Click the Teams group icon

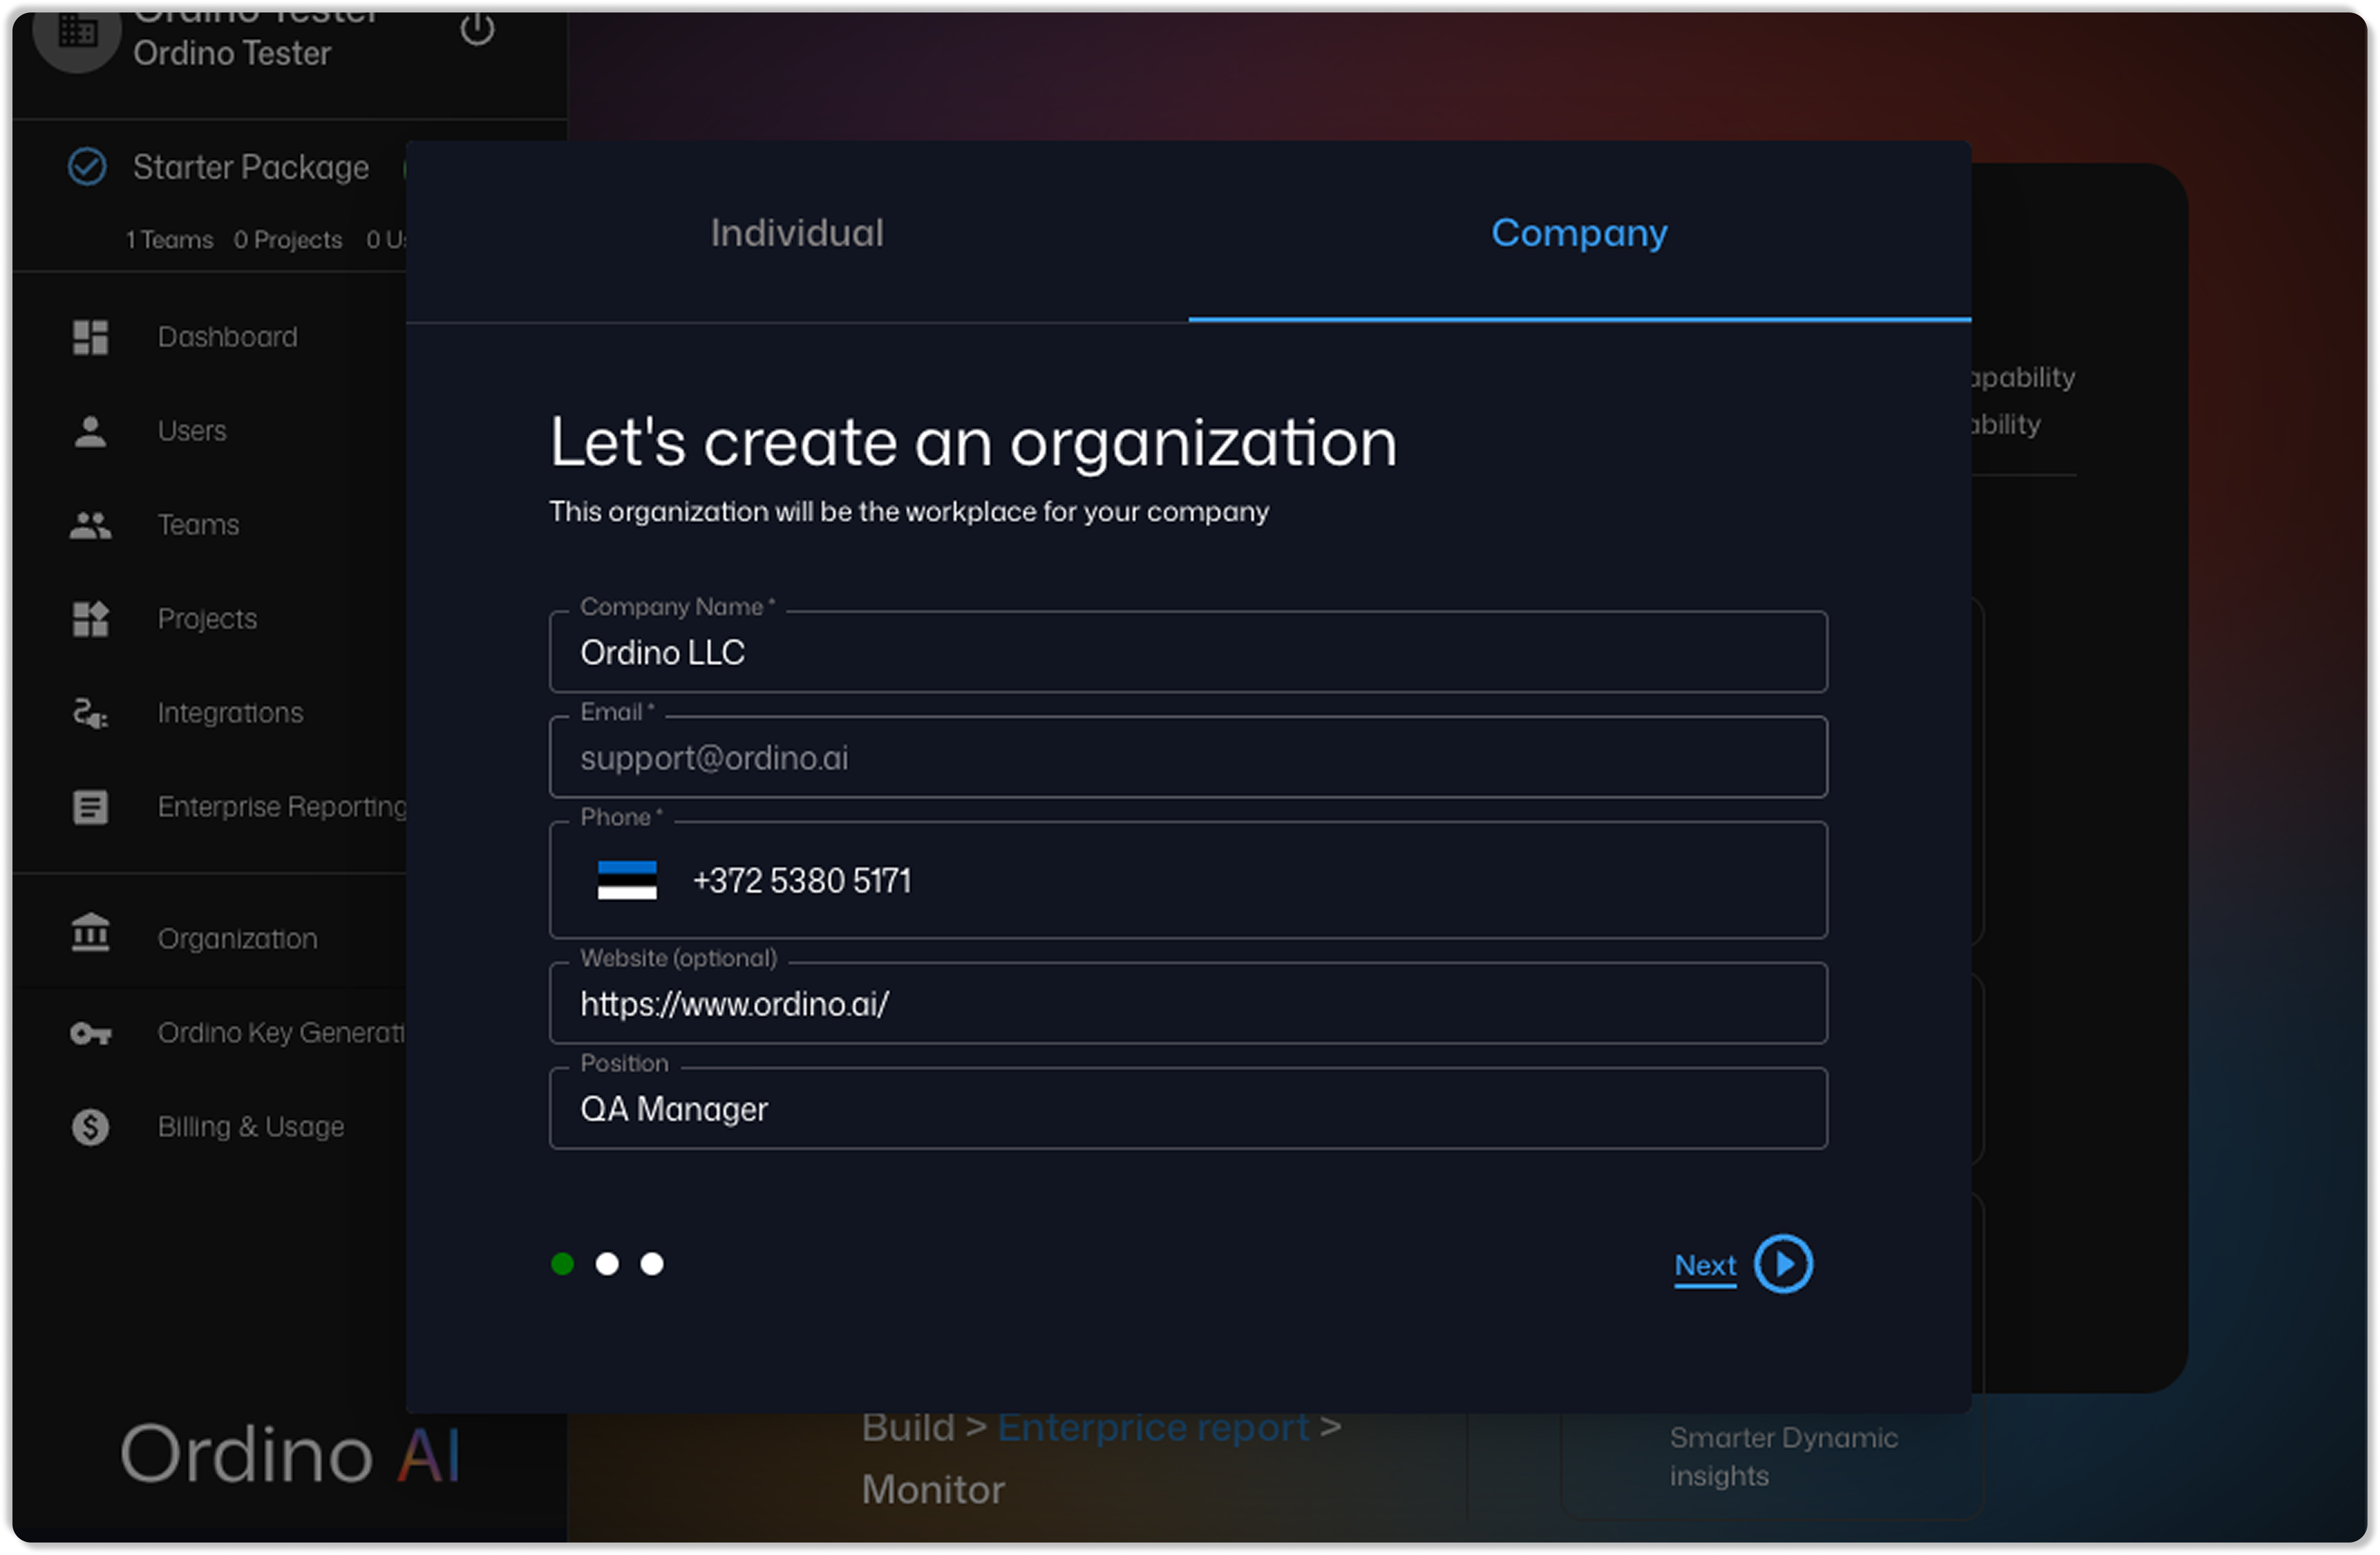(90, 525)
